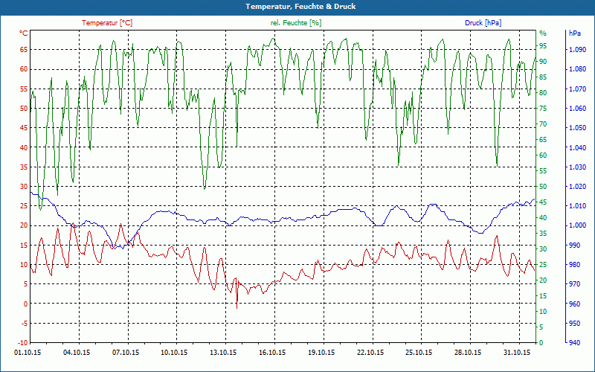
Task: Click pressure axis value 1.010
Action: 577,206
